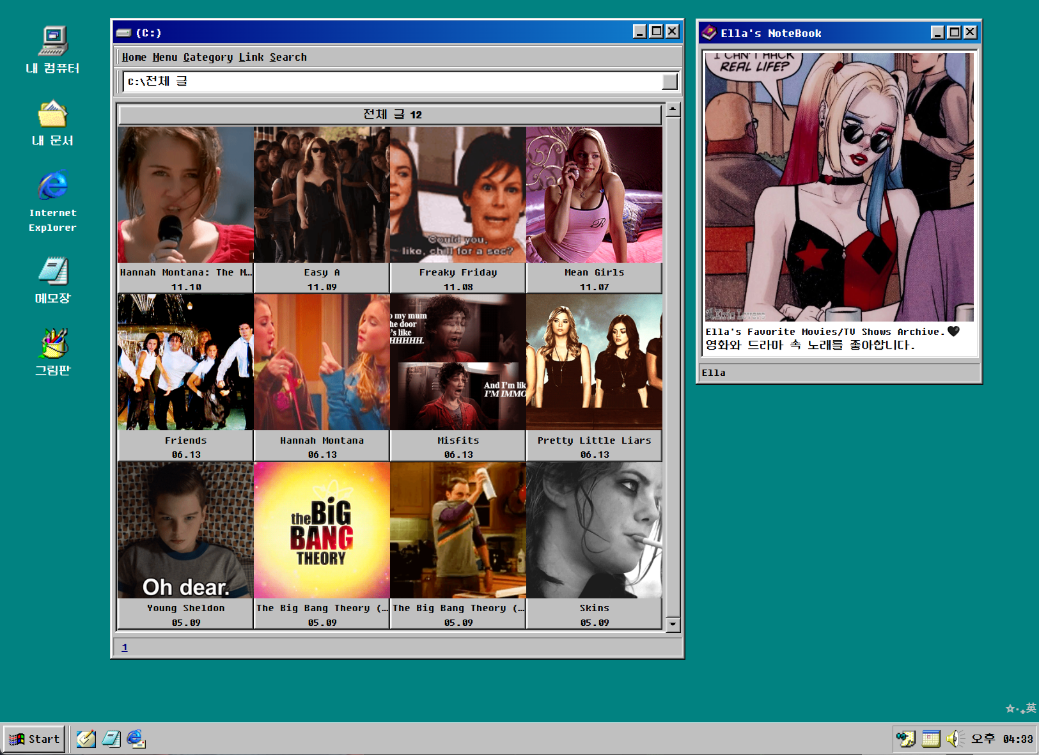Image resolution: width=1039 pixels, height=755 pixels.
Task: Close the Ella's NoteBook window
Action: tap(970, 32)
